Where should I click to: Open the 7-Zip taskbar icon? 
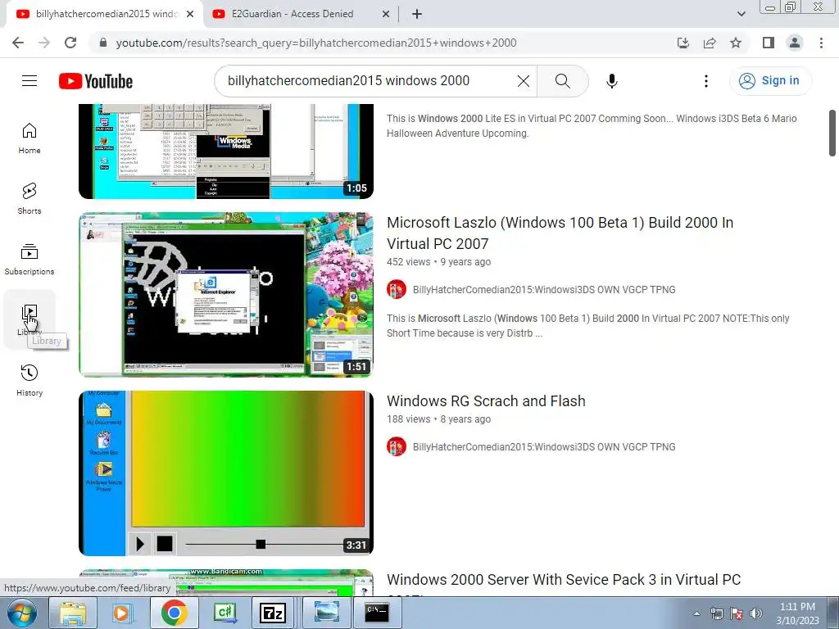(272, 613)
